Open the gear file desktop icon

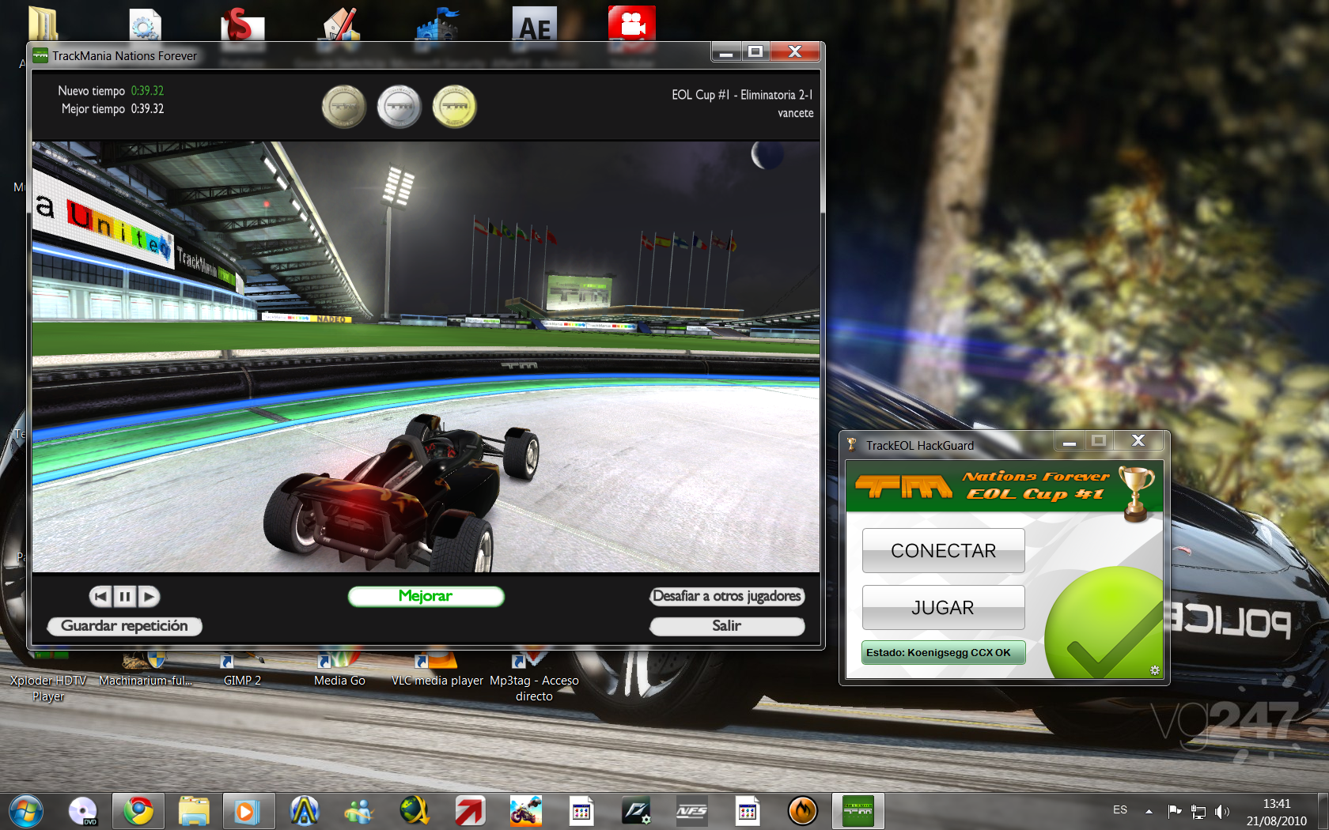pyautogui.click(x=144, y=24)
